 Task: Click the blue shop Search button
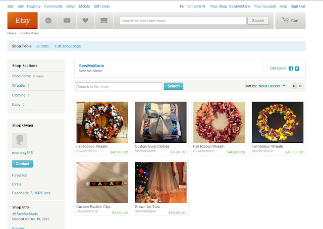(174, 86)
